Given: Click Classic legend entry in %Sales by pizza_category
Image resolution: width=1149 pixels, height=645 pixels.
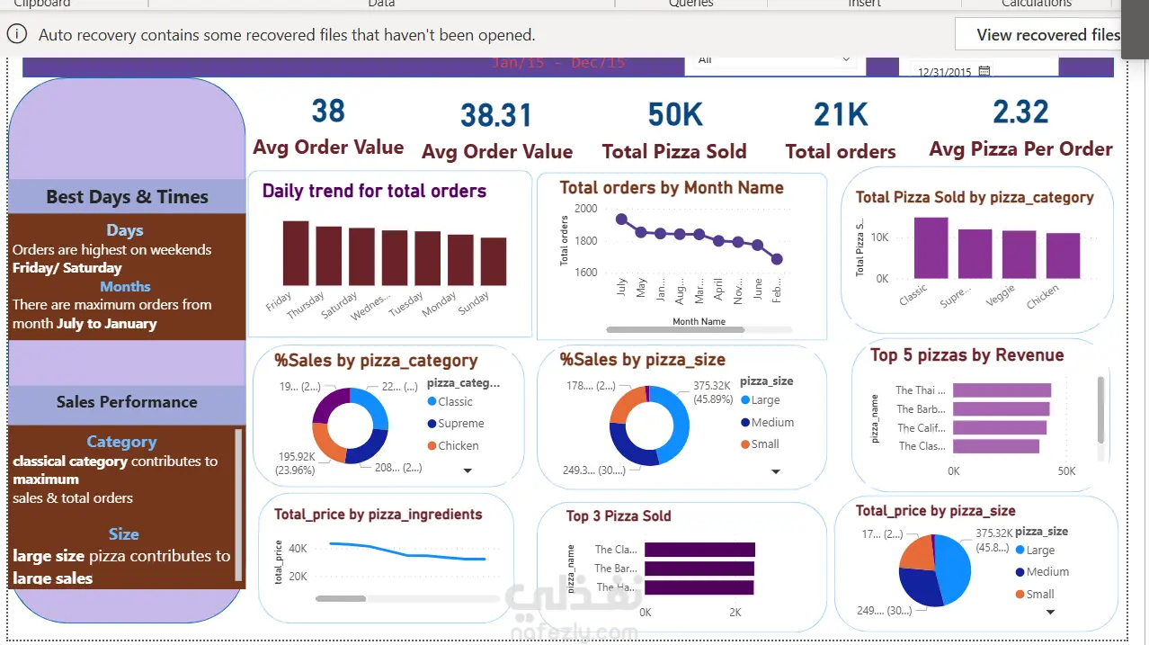Looking at the screenshot, I should pyautogui.click(x=450, y=401).
